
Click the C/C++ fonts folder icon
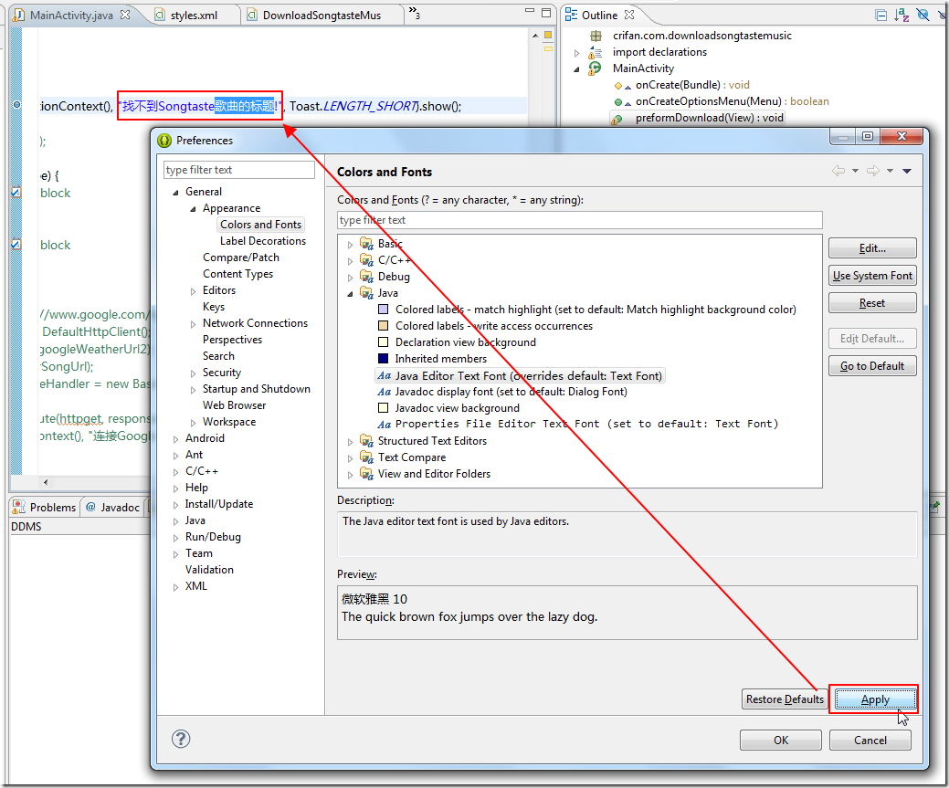pyautogui.click(x=366, y=259)
